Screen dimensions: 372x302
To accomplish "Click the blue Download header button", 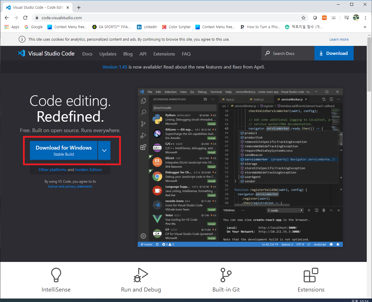I will click(334, 53).
